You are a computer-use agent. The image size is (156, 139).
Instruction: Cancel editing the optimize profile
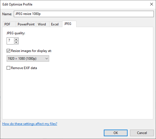click(x=142, y=133)
